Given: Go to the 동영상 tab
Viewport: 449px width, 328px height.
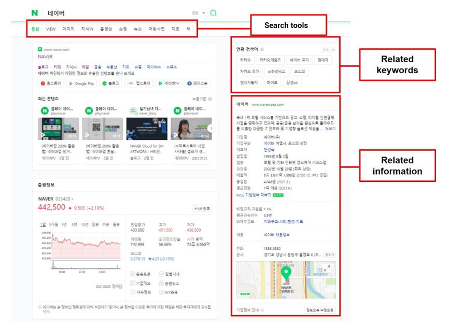Looking at the screenshot, I should tap(106, 29).
